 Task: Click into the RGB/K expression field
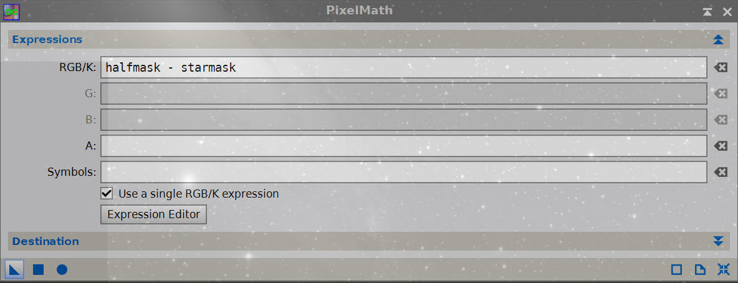coord(404,68)
